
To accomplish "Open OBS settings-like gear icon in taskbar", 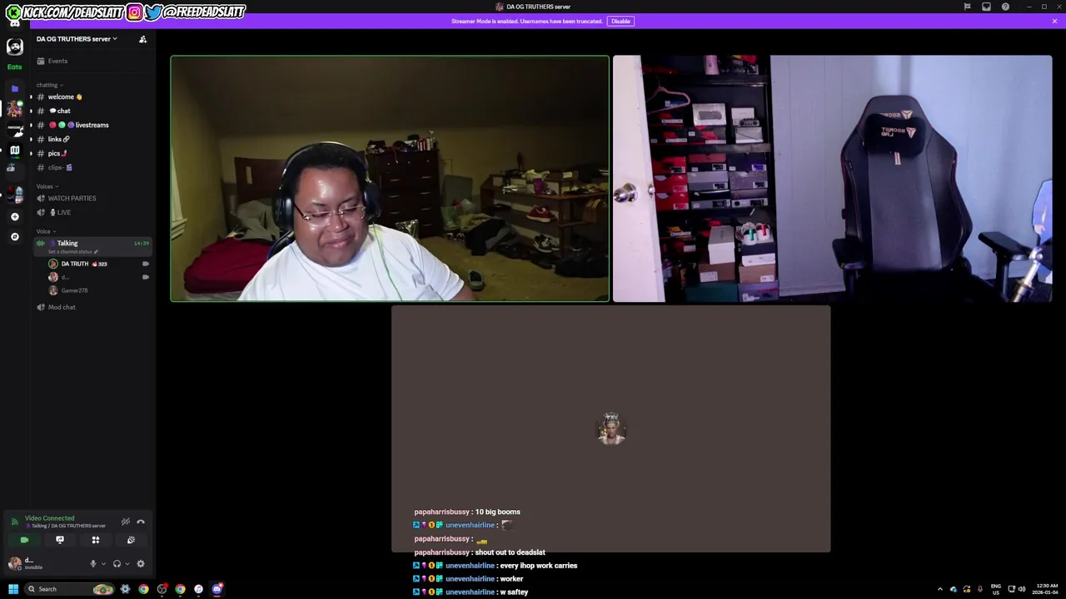I will pyautogui.click(x=125, y=589).
